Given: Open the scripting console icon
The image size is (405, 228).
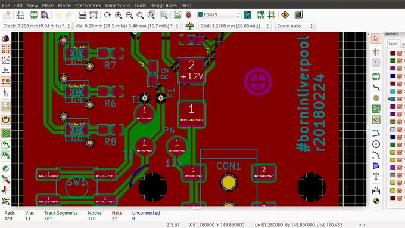Looking at the screenshot, I should tap(298, 15).
